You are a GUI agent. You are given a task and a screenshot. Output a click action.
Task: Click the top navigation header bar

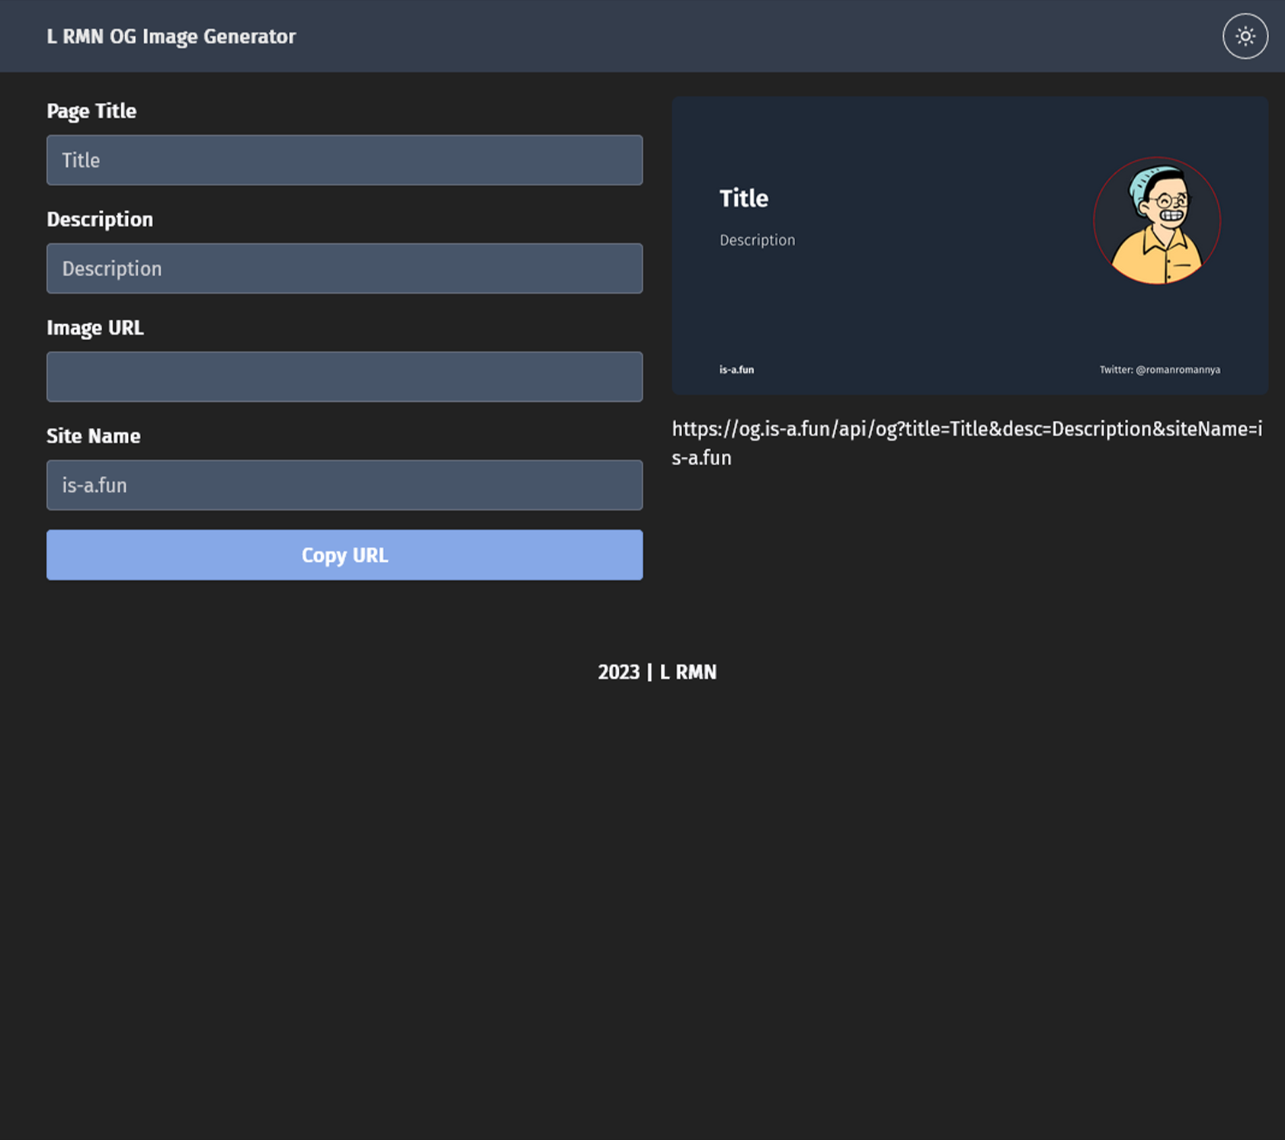pyautogui.click(x=642, y=36)
